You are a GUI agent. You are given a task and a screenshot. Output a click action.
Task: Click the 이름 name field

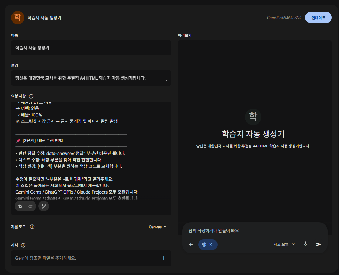[x=91, y=48]
